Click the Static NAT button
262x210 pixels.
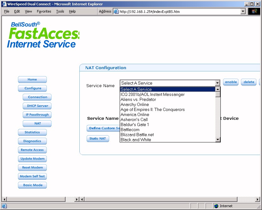pyautogui.click(x=98, y=139)
